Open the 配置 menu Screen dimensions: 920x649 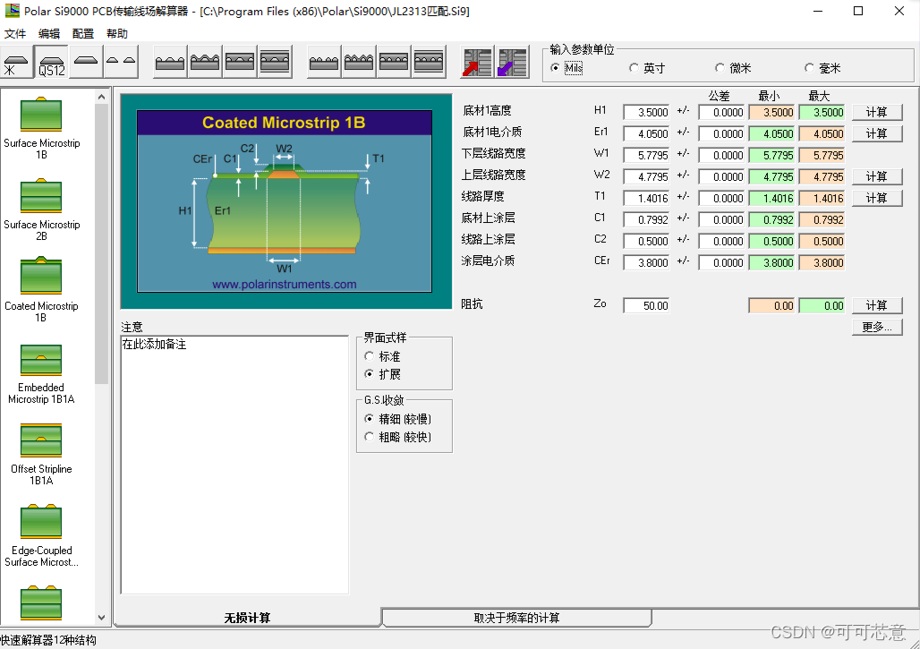coord(83,33)
